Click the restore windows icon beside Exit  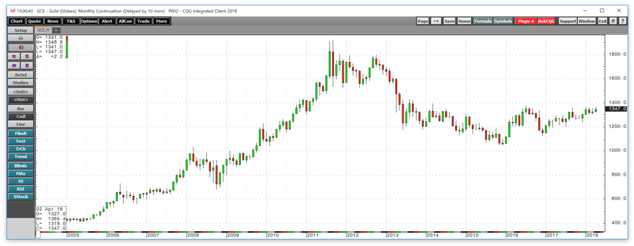point(613,21)
